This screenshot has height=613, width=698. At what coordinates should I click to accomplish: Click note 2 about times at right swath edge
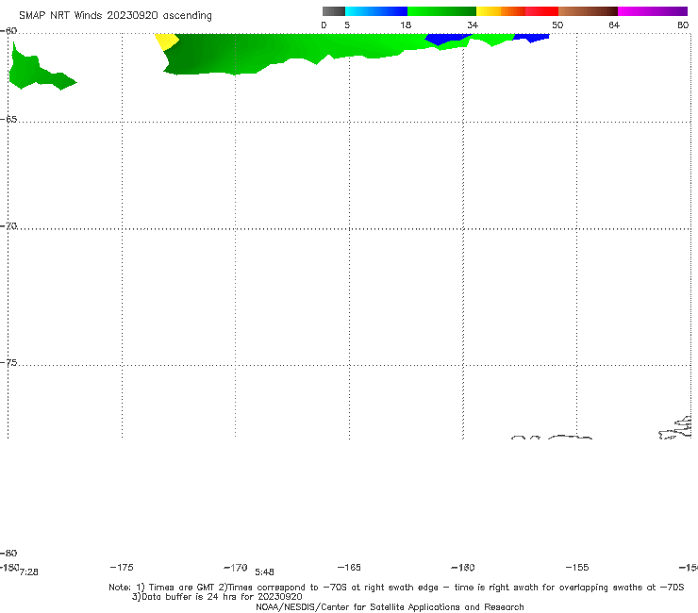(451, 588)
